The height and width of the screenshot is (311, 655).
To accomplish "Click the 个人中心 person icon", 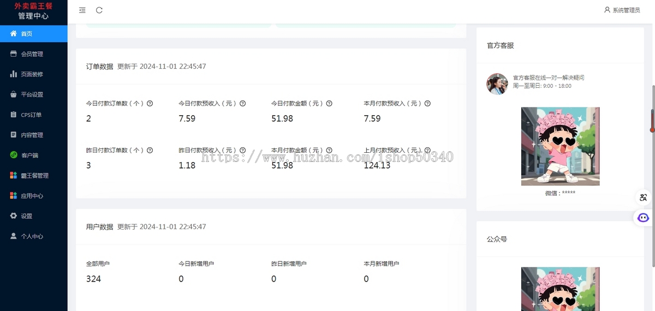I will (x=14, y=236).
